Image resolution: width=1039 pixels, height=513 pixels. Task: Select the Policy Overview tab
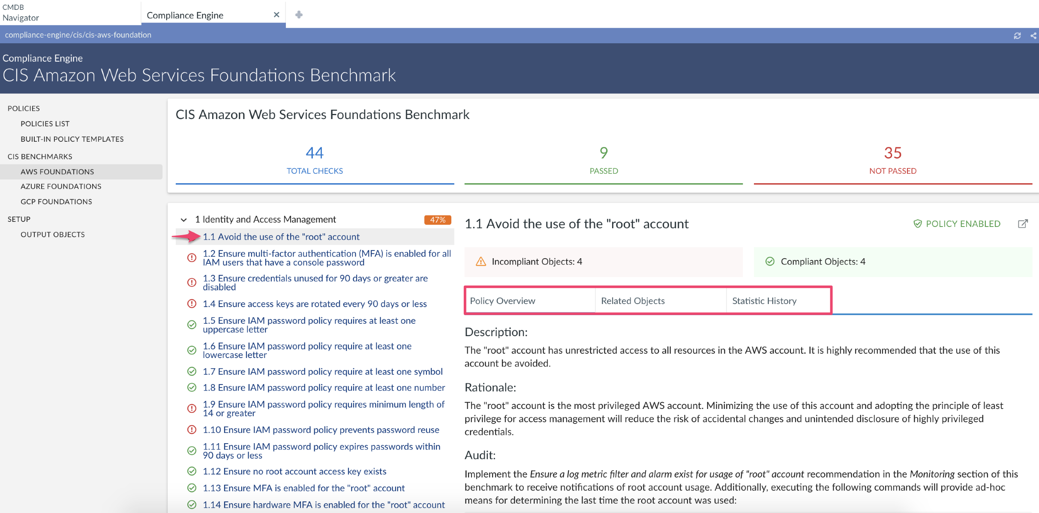point(502,301)
